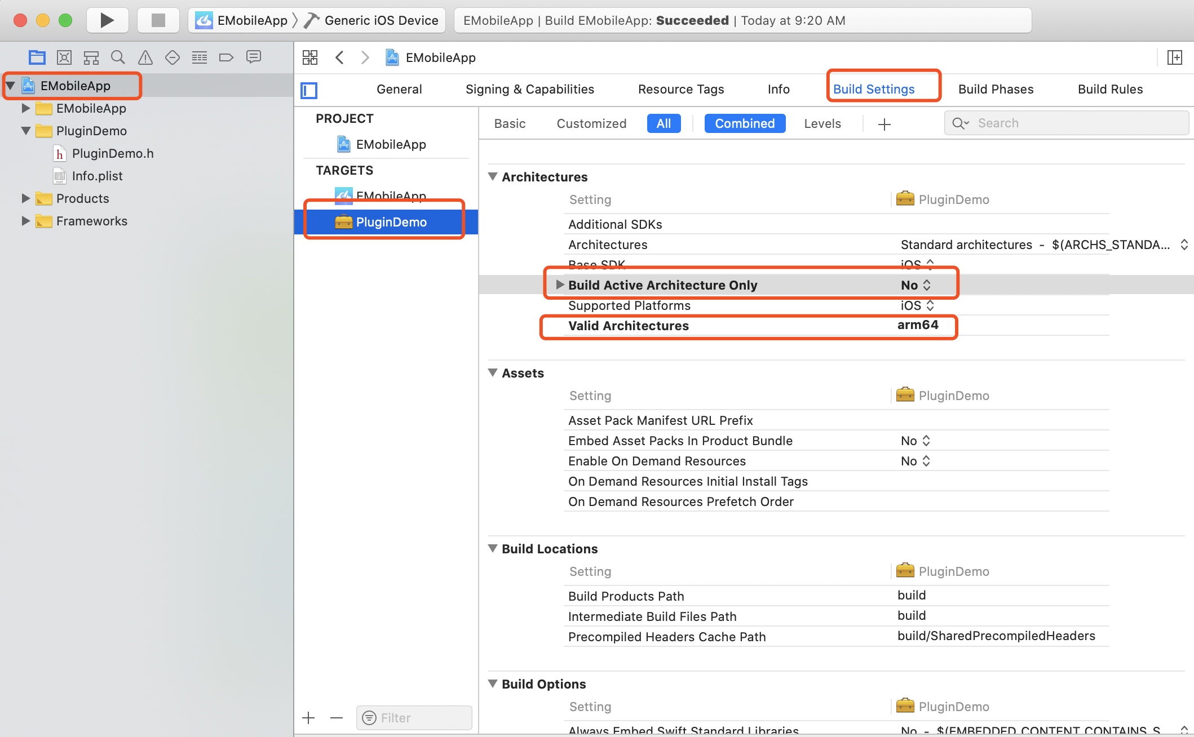
Task: Filter targets in the Filter field
Action: coord(414,718)
